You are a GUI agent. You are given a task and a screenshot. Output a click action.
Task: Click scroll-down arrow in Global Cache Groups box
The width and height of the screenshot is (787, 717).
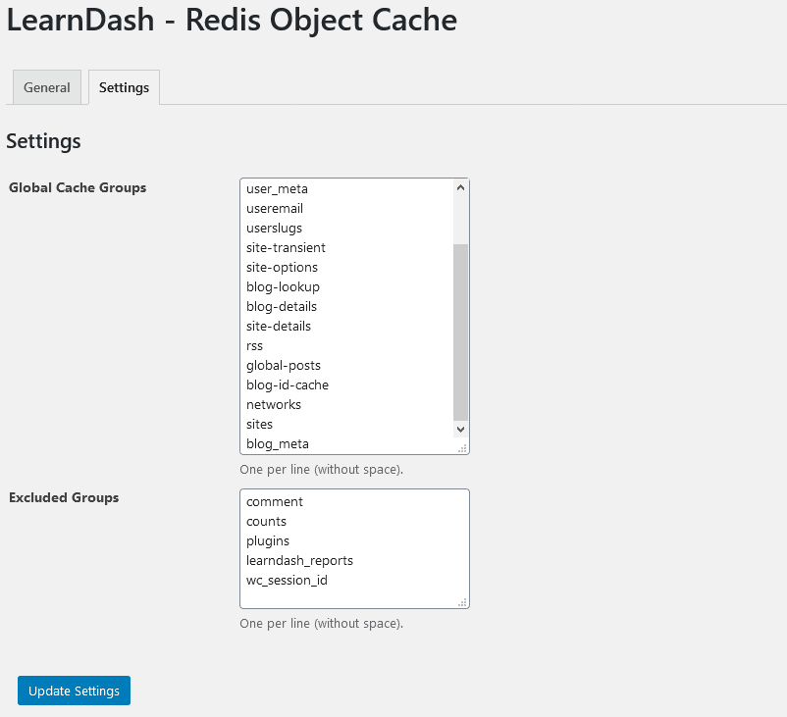[461, 429]
